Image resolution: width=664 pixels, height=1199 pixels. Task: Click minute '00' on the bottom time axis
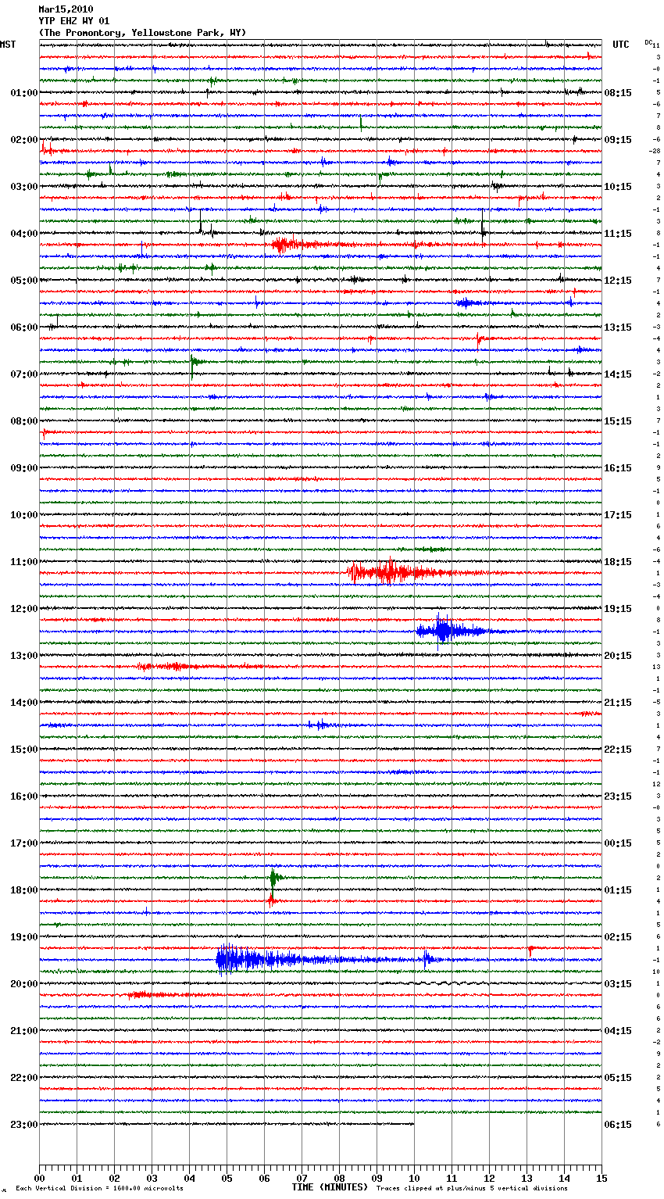[x=39, y=1178]
